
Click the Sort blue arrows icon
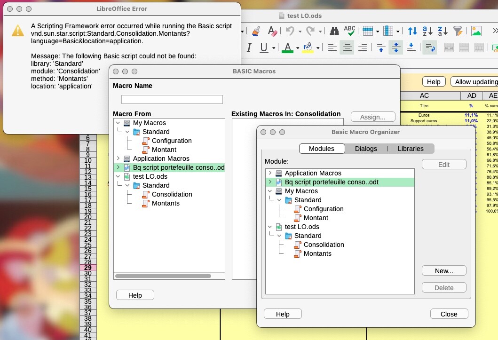(x=412, y=31)
